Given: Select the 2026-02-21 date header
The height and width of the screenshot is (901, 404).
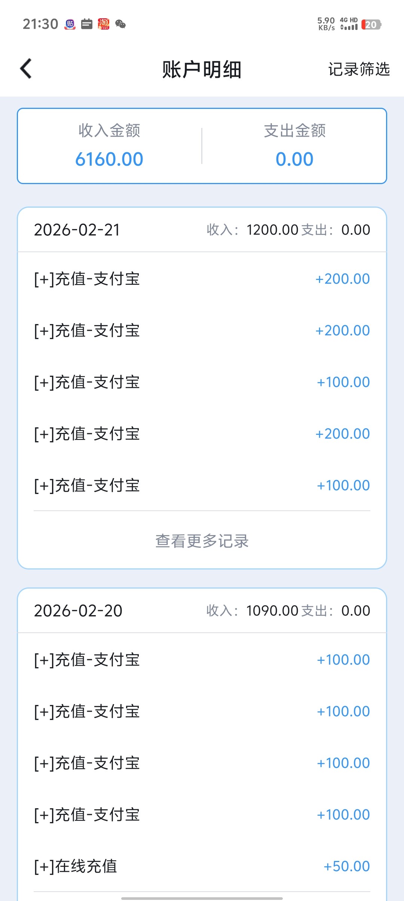Looking at the screenshot, I should click(x=77, y=230).
